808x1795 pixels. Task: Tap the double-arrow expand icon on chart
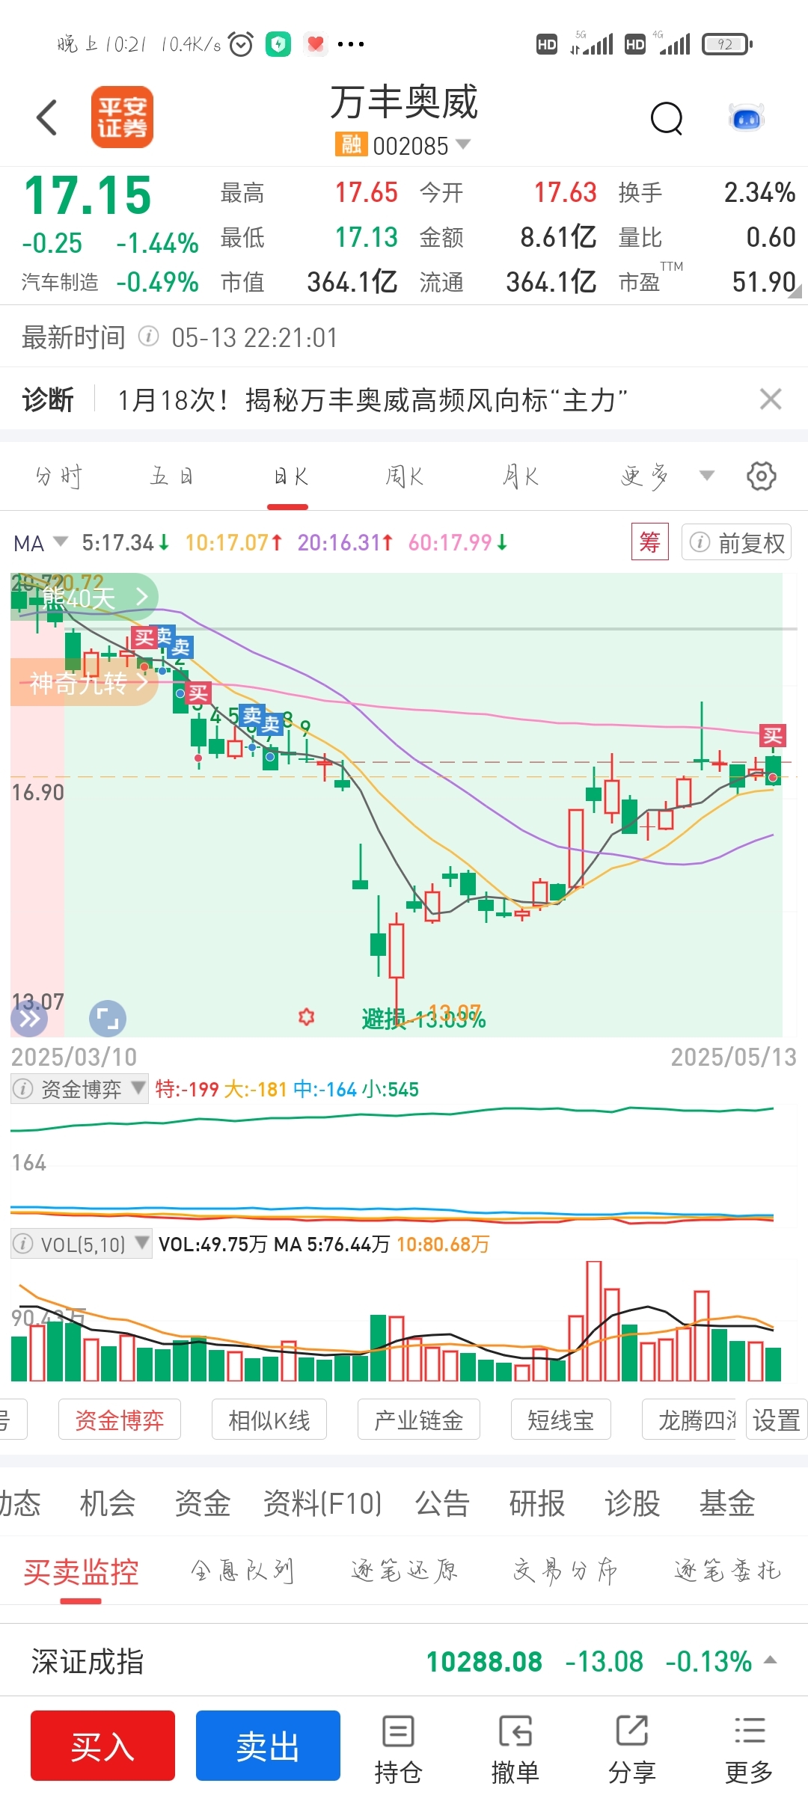29,1019
